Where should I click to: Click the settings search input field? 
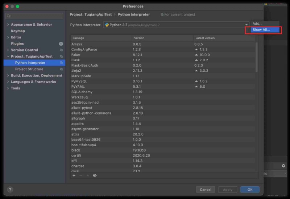[x=34, y=16]
